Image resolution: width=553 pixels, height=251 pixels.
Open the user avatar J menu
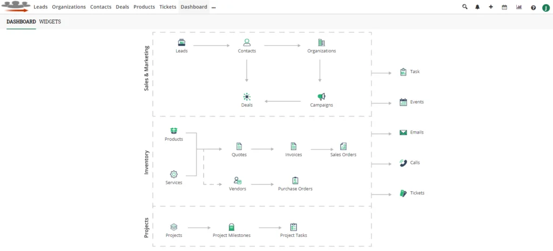pos(545,8)
